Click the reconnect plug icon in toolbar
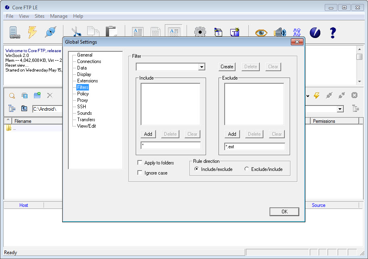This screenshot has width=368, height=259. (50, 32)
